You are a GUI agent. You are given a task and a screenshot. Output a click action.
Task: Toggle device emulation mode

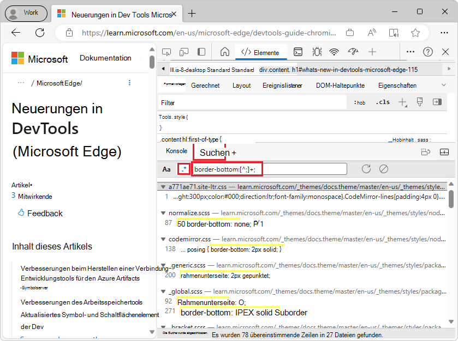click(x=184, y=51)
